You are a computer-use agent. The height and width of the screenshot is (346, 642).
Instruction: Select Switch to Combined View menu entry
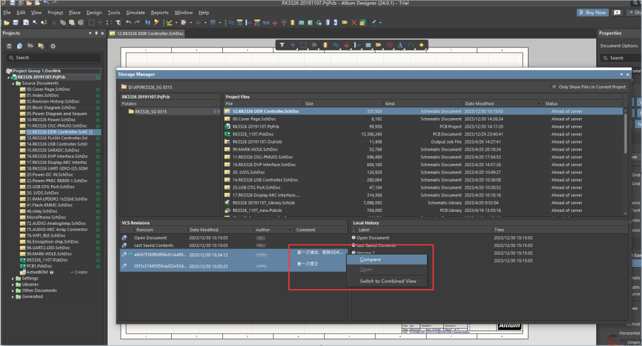tap(388, 281)
